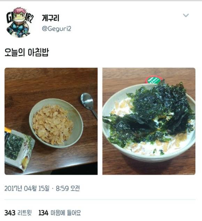Click the 8:59 오전 time text
Screen dimensions: 202x221
[x=68, y=188]
